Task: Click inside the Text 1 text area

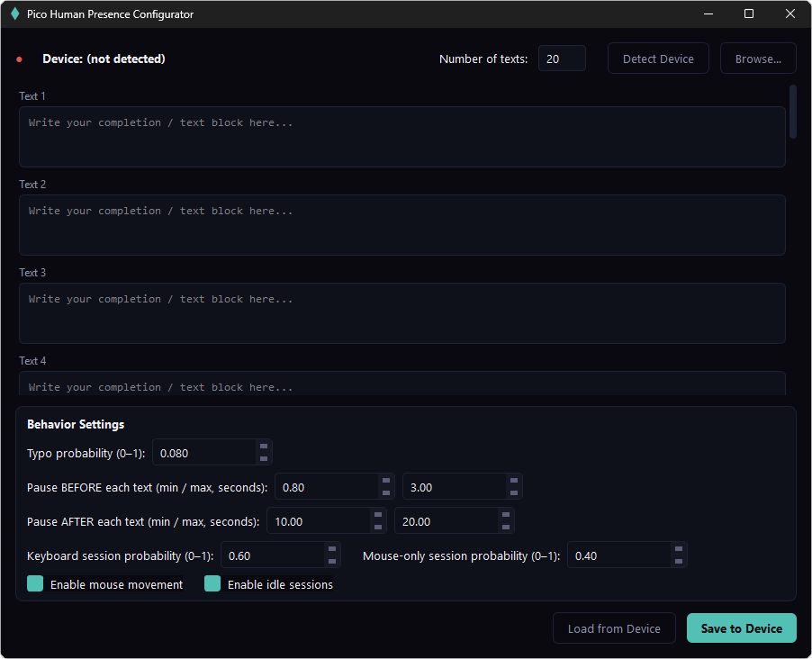Action: tap(401, 137)
